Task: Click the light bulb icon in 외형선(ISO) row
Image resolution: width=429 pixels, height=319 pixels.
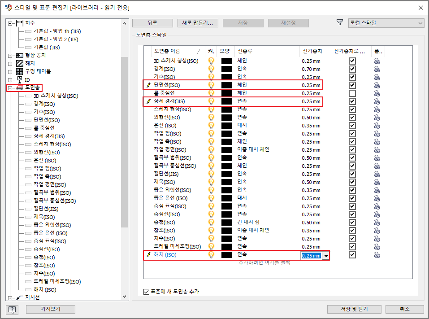Action: (211, 118)
